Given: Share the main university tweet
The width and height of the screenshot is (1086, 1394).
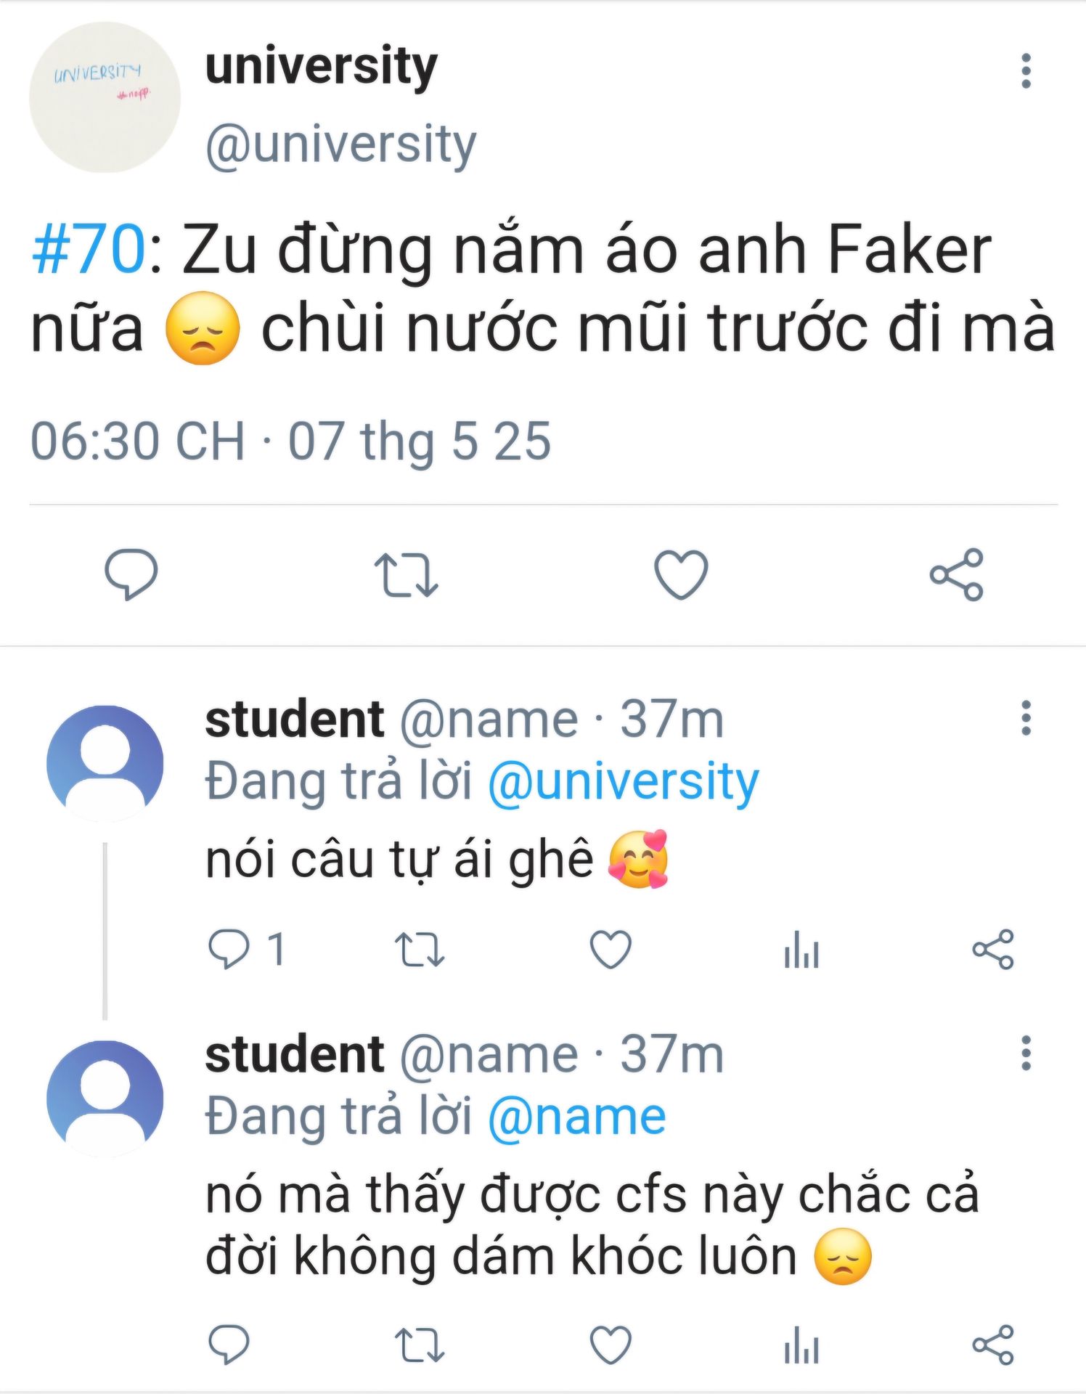Looking at the screenshot, I should 957,574.
